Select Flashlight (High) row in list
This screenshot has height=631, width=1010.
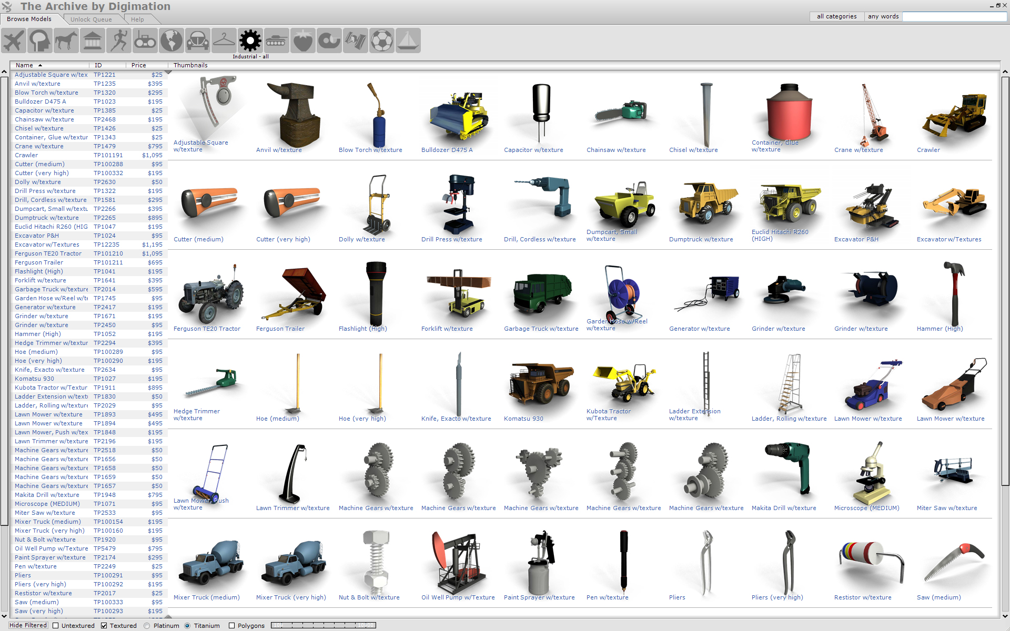click(x=89, y=271)
